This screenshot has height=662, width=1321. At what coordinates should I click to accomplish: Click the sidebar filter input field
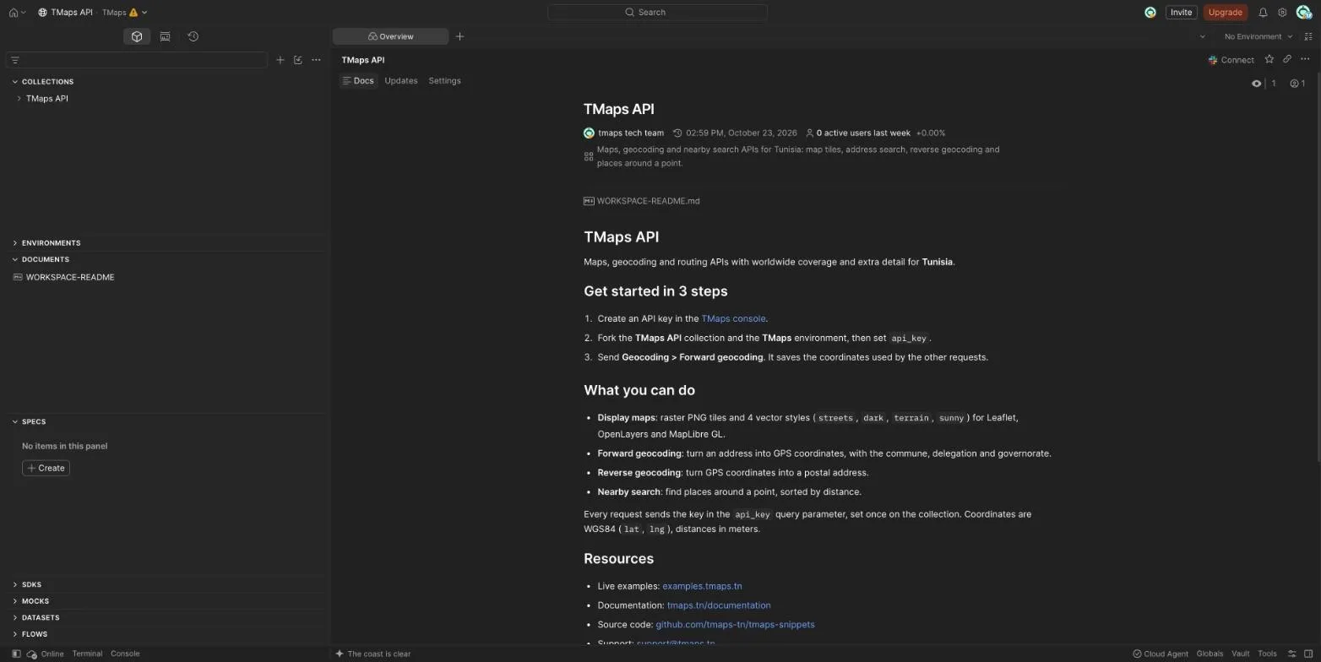tap(137, 60)
